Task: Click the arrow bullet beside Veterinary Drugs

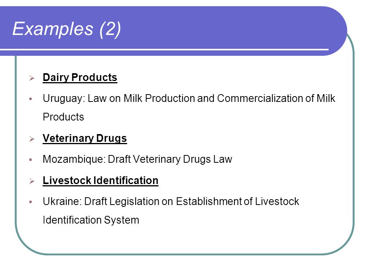Action: click(32, 139)
